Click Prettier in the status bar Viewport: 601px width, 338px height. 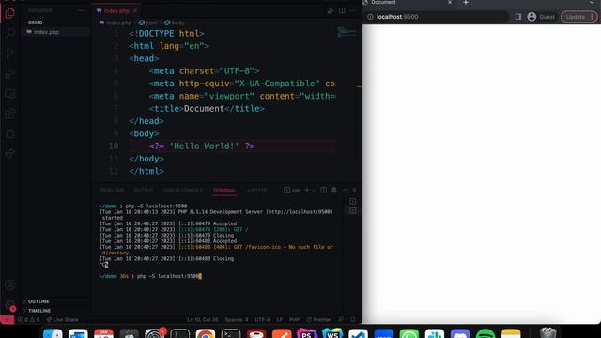pos(318,319)
